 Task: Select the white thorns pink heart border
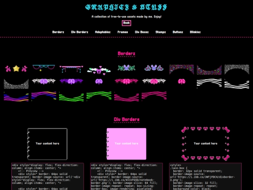point(154,81)
